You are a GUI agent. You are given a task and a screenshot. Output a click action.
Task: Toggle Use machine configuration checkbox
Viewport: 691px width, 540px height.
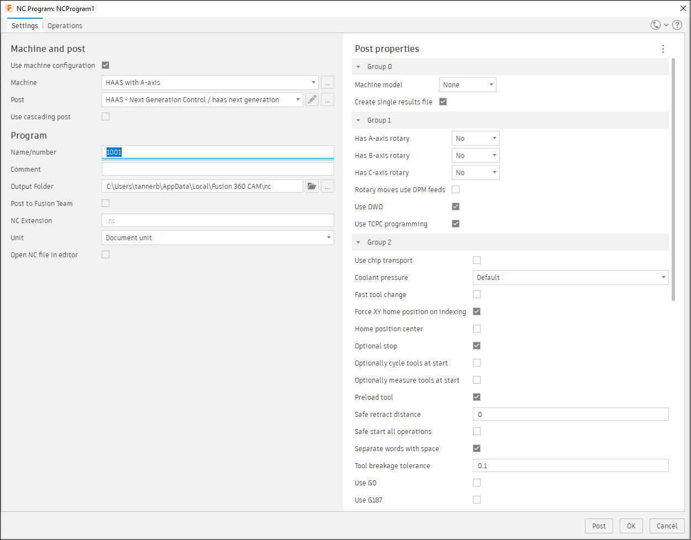click(106, 65)
